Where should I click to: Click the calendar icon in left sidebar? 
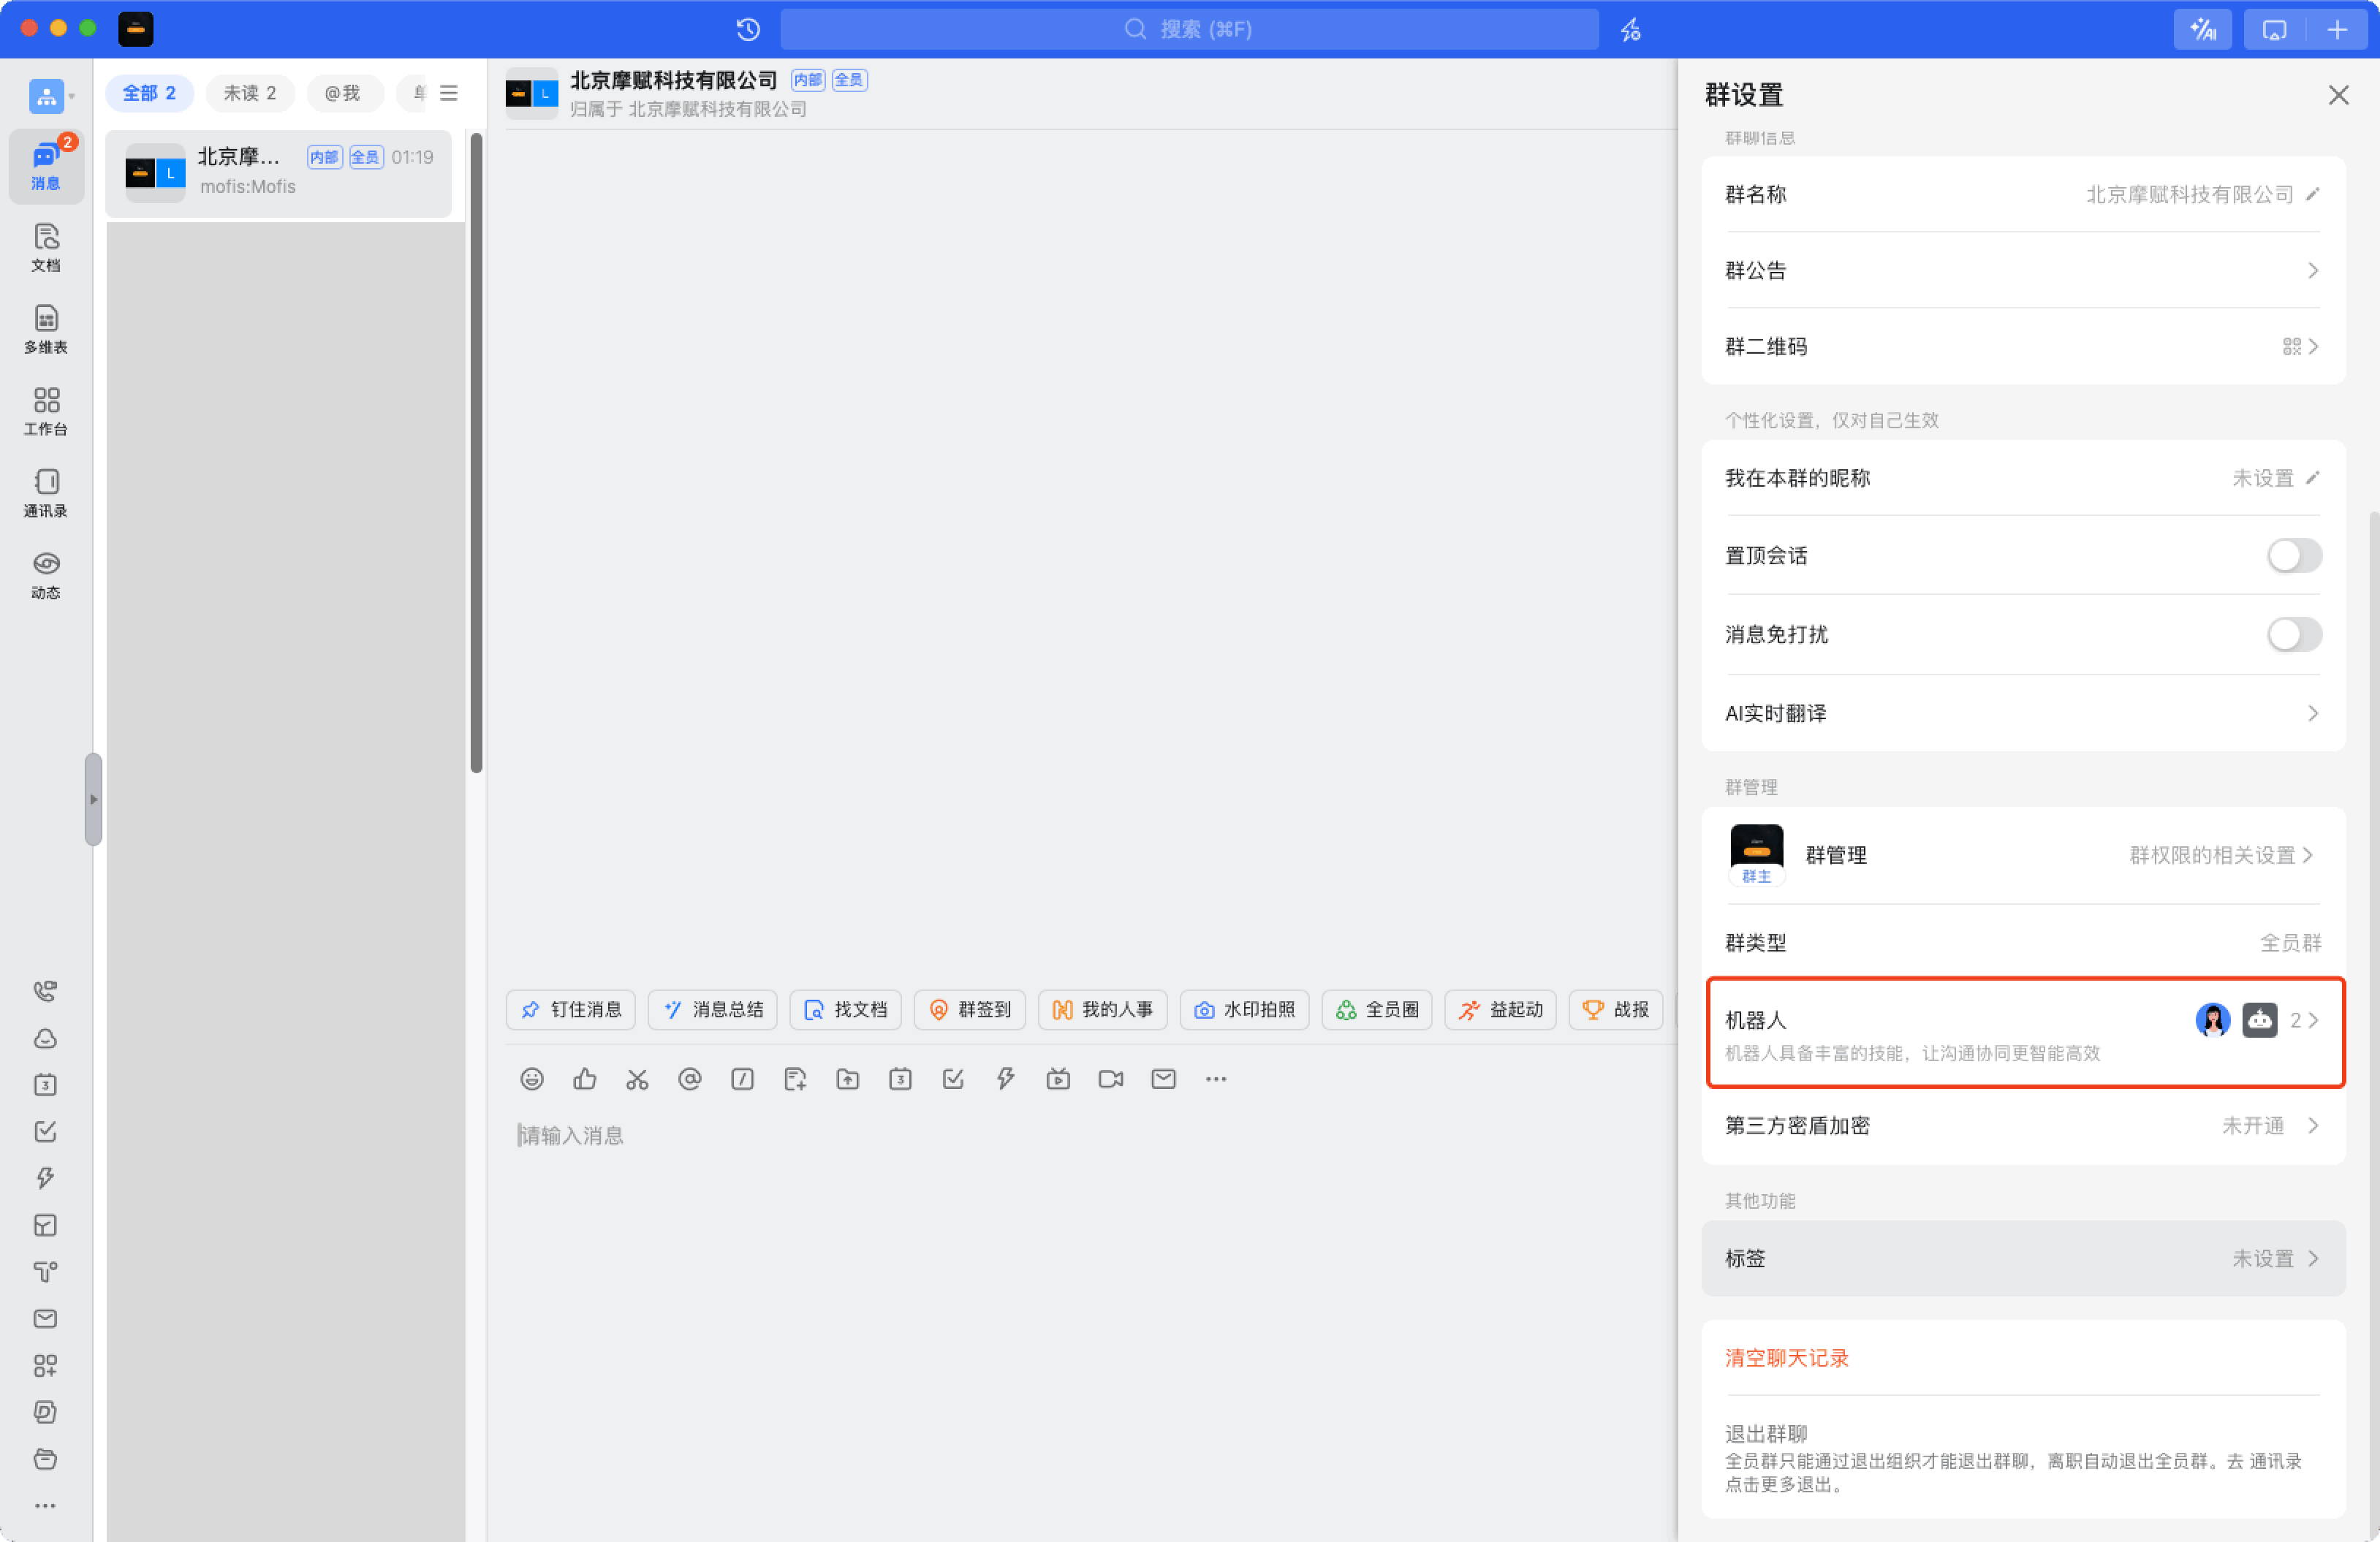click(x=46, y=1085)
